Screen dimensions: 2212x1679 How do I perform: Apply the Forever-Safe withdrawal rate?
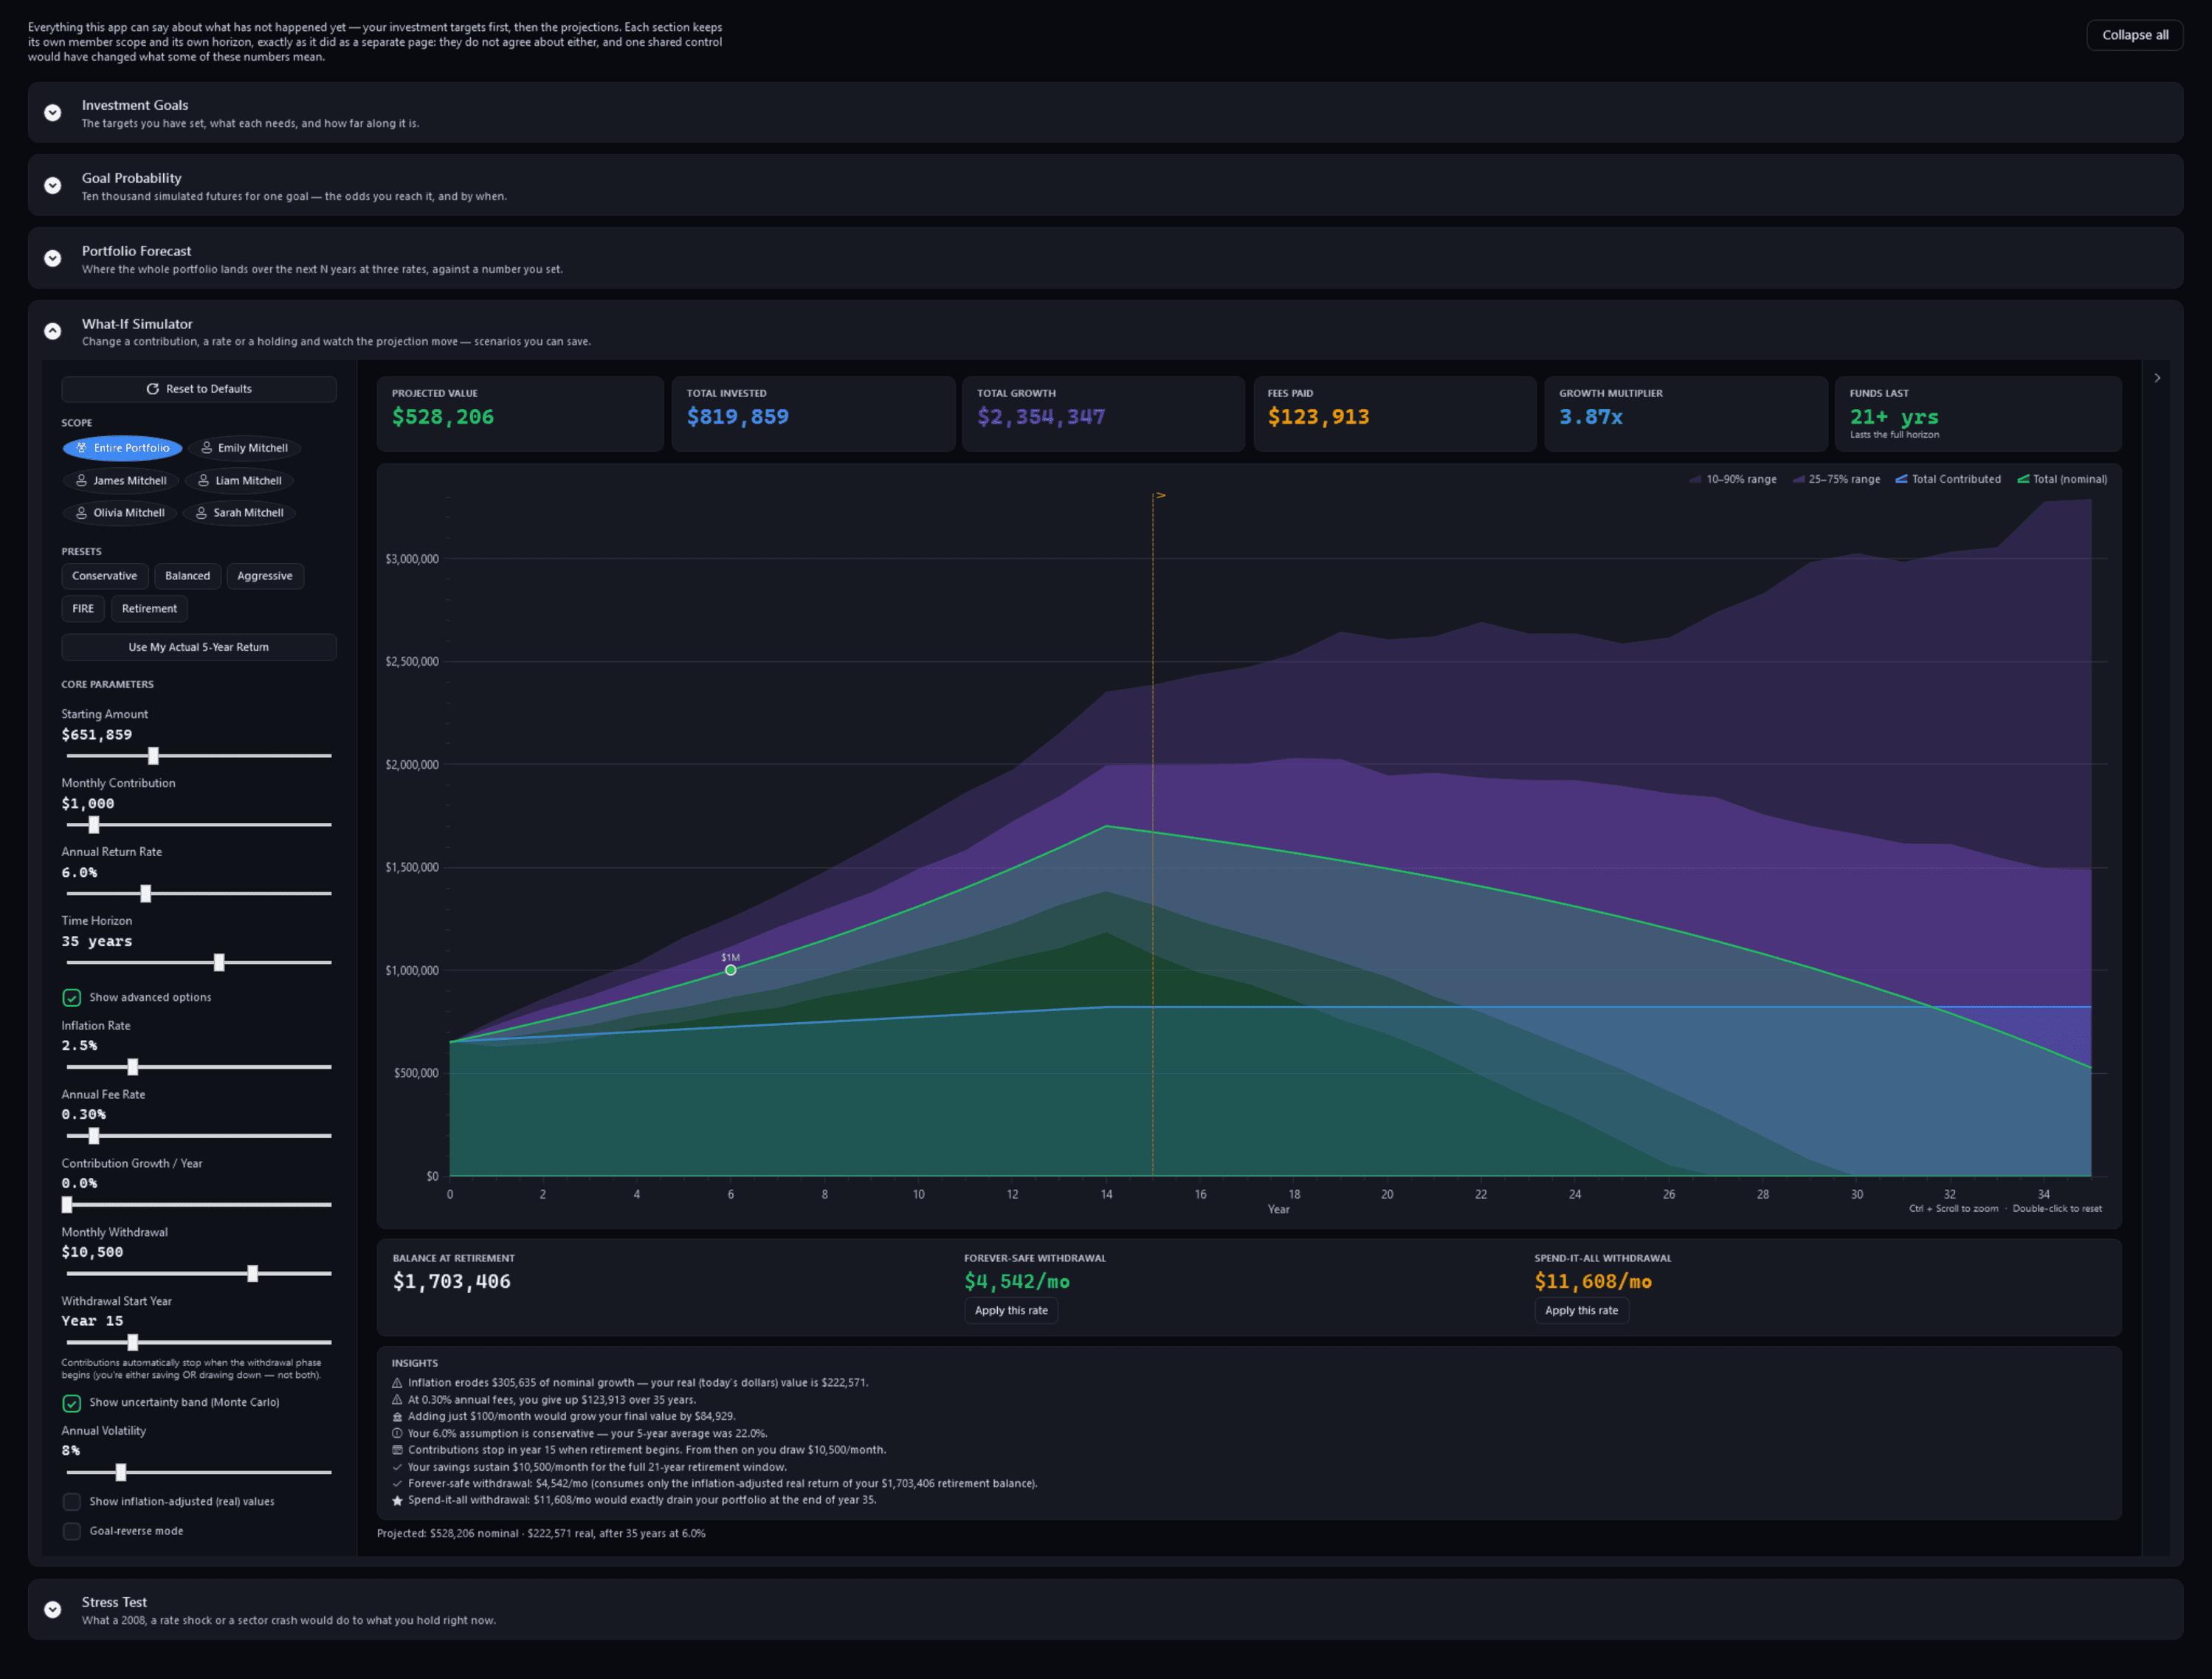tap(1011, 1311)
